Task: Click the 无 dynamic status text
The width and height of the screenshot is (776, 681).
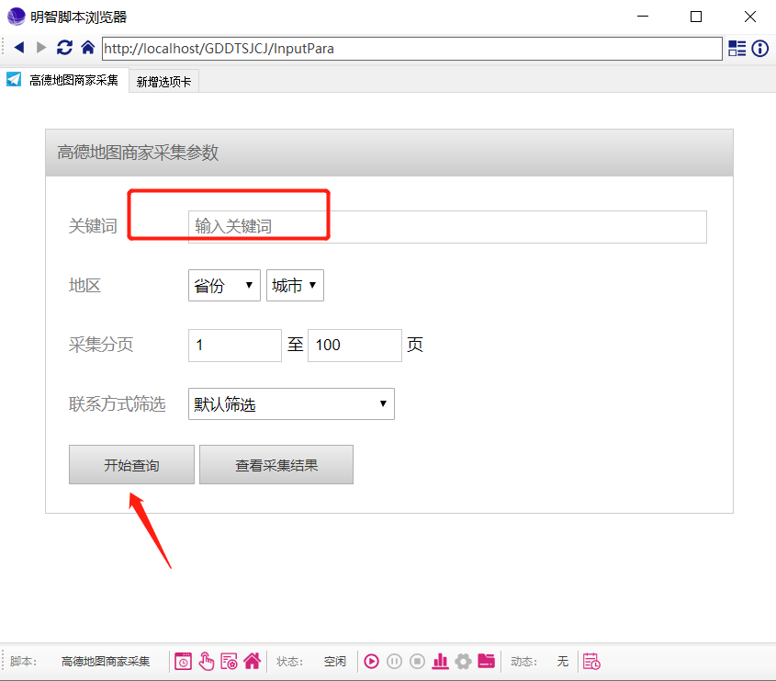Action: pos(563,661)
